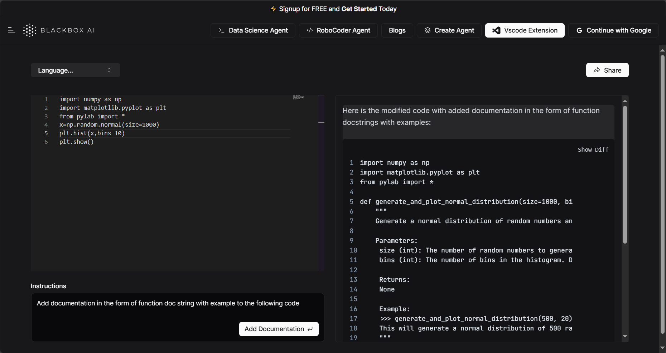This screenshot has height=353, width=666.
Task: Click the Share button
Action: pyautogui.click(x=607, y=70)
